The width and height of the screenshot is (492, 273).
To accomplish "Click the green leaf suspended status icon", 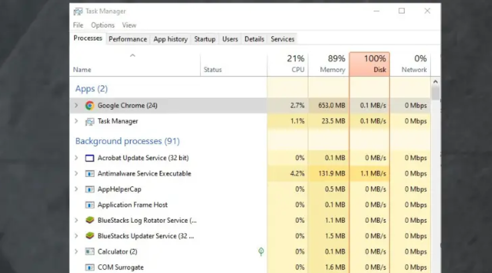I will 261,252.
